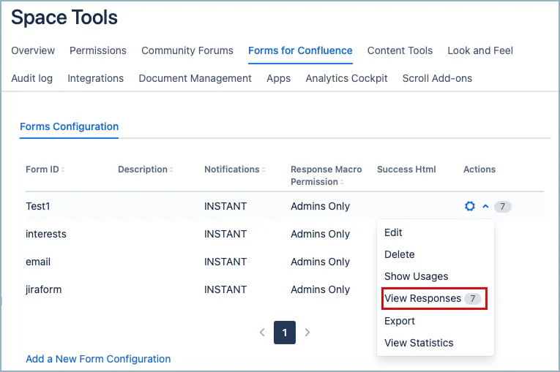The width and height of the screenshot is (560, 372).
Task: Click INSTANT in the interests row
Action: click(225, 234)
